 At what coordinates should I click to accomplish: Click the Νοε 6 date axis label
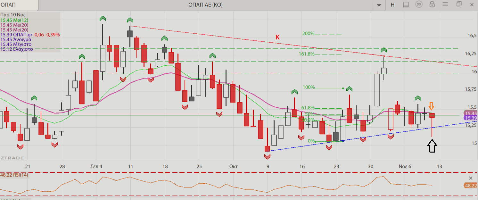click(405, 166)
